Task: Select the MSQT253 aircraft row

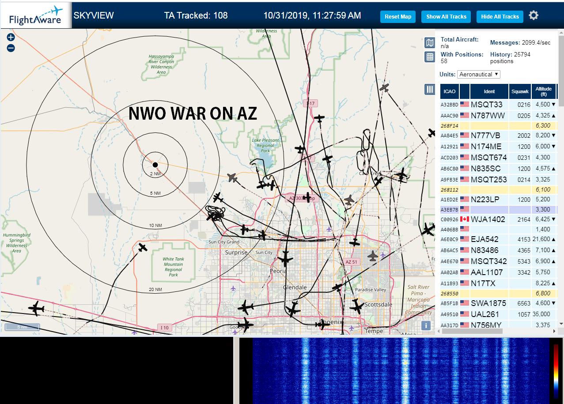Action: pos(499,180)
